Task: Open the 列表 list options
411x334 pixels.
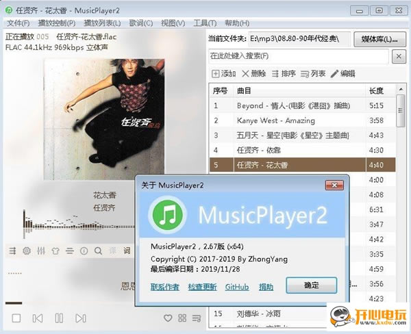Action: pos(313,74)
